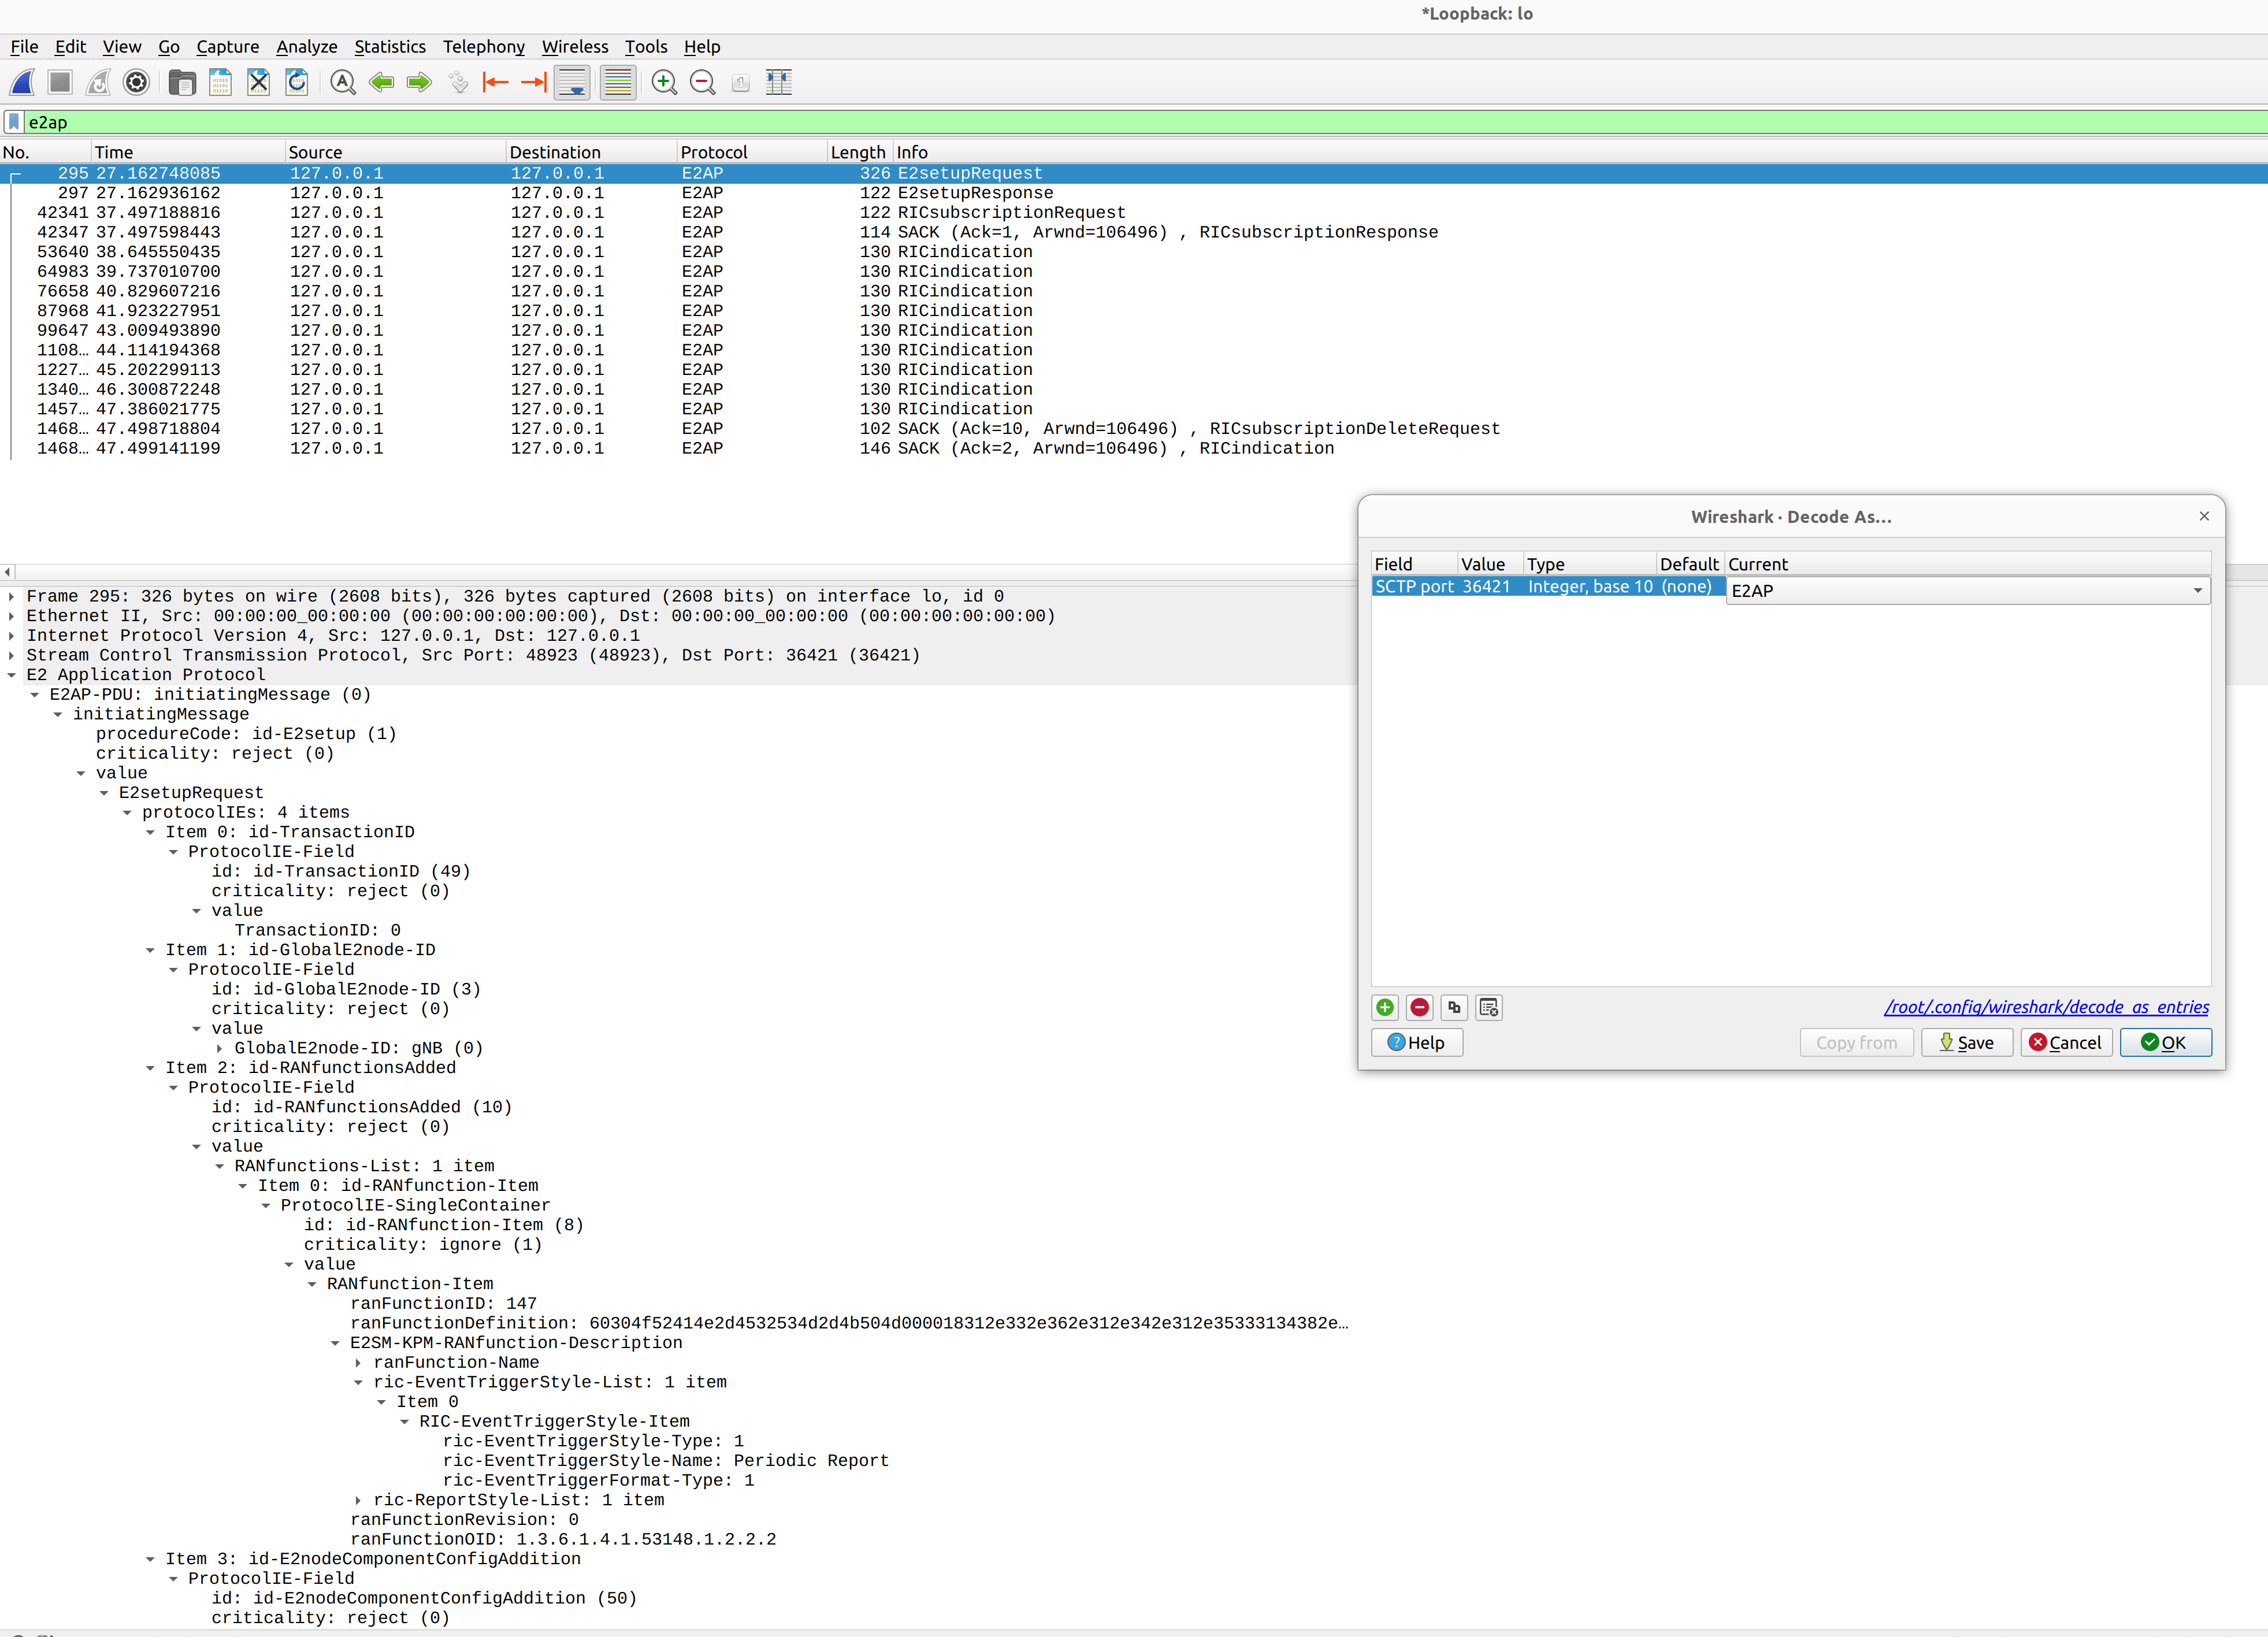Open the Telephony menu

click(x=483, y=47)
